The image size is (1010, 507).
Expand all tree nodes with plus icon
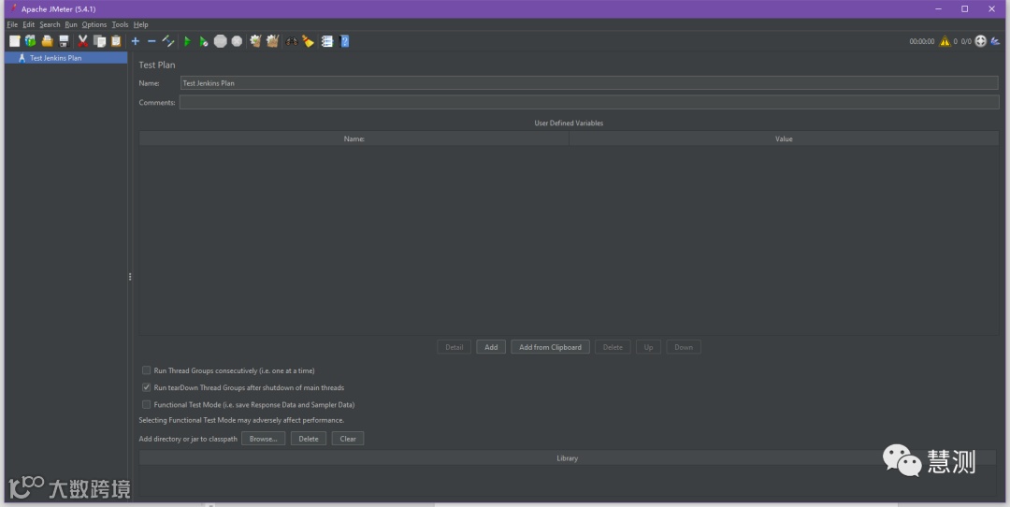[136, 41]
